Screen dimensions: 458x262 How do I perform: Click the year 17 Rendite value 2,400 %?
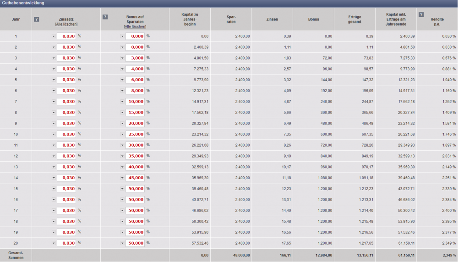[448, 211]
